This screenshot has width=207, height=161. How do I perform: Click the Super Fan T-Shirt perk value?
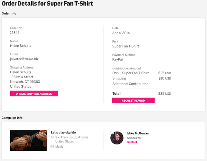(126, 46)
